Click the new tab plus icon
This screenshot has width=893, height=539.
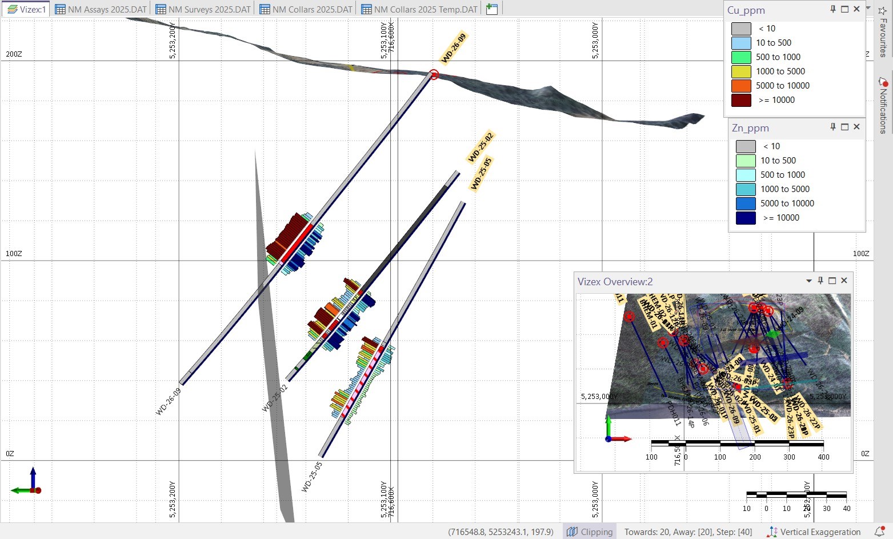coord(491,9)
